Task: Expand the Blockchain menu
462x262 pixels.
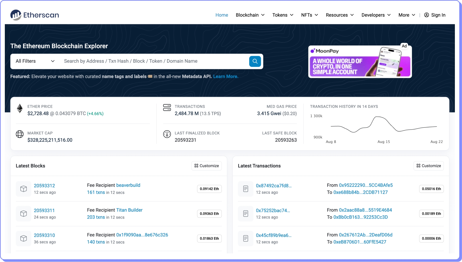Action: (x=250, y=15)
